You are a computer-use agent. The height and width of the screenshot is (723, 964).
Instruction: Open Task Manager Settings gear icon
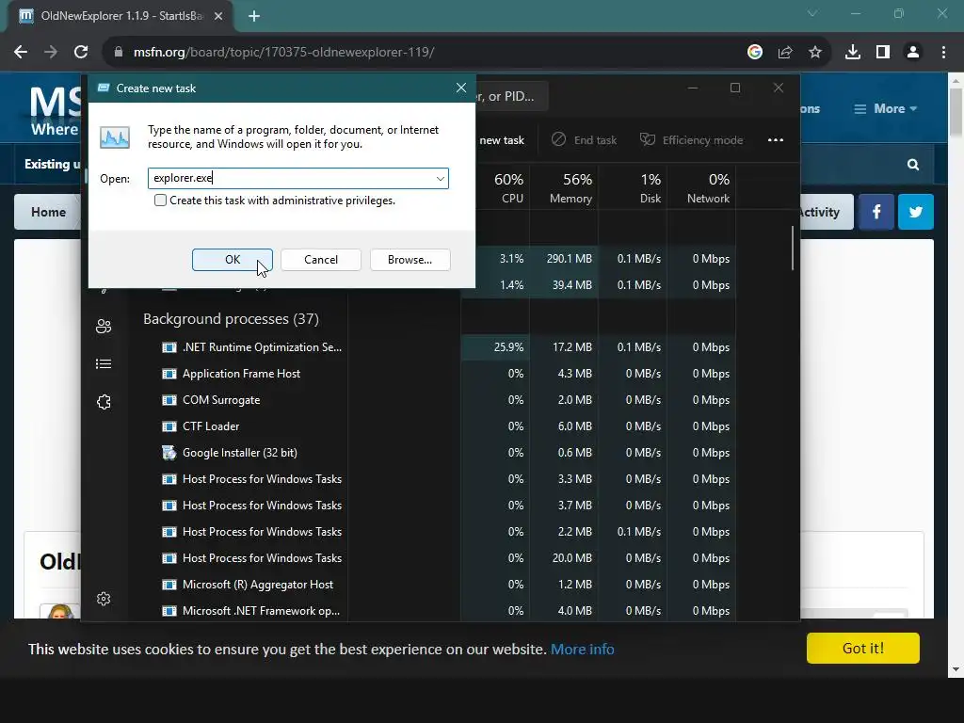click(104, 599)
